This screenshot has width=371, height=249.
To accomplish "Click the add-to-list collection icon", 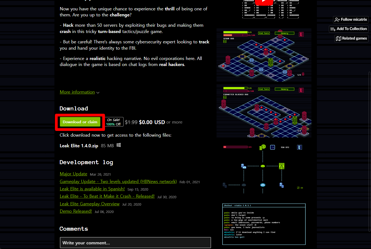I will (333, 29).
